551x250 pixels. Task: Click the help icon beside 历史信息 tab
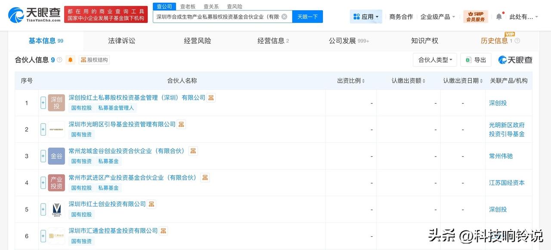pyautogui.click(x=517, y=41)
